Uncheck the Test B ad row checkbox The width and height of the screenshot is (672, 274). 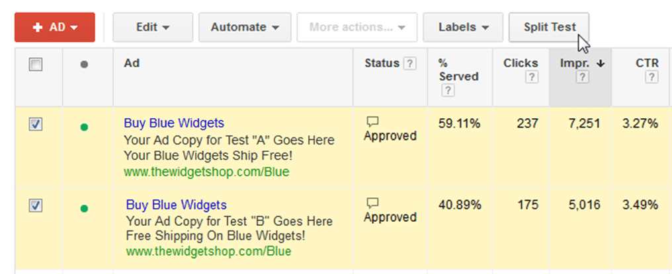(x=36, y=205)
